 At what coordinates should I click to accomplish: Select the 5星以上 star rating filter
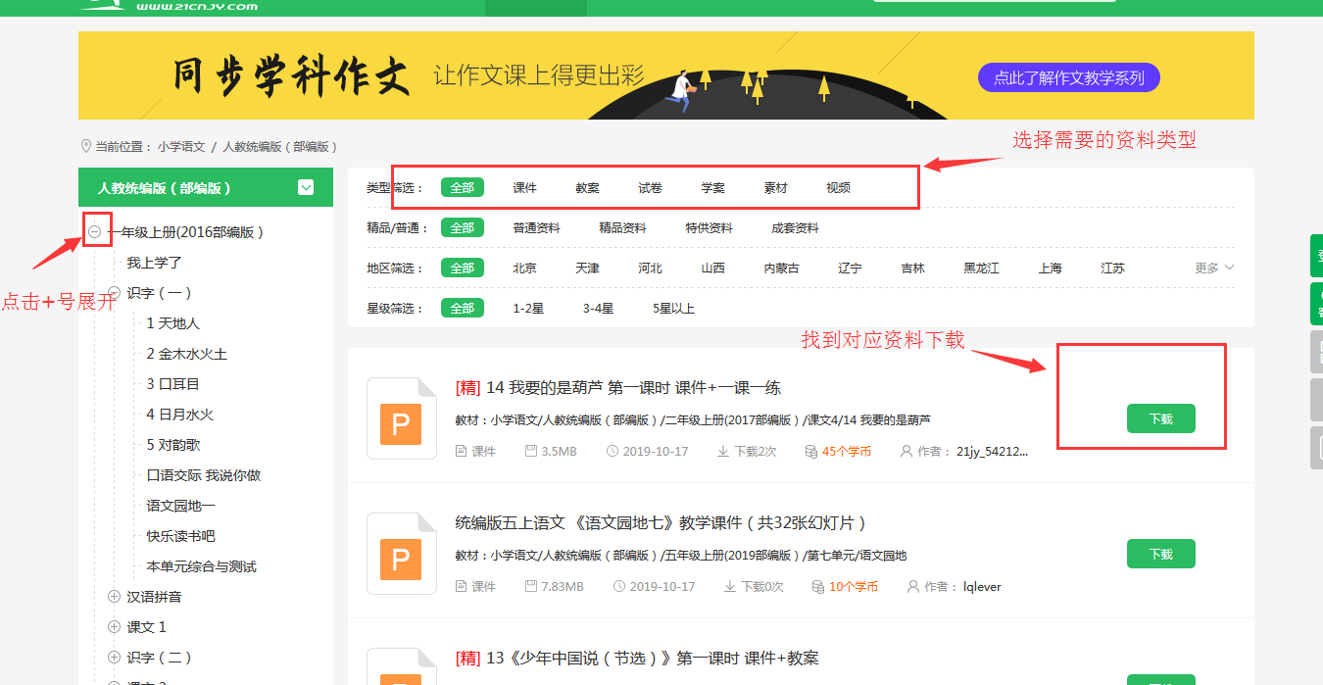[x=673, y=309]
